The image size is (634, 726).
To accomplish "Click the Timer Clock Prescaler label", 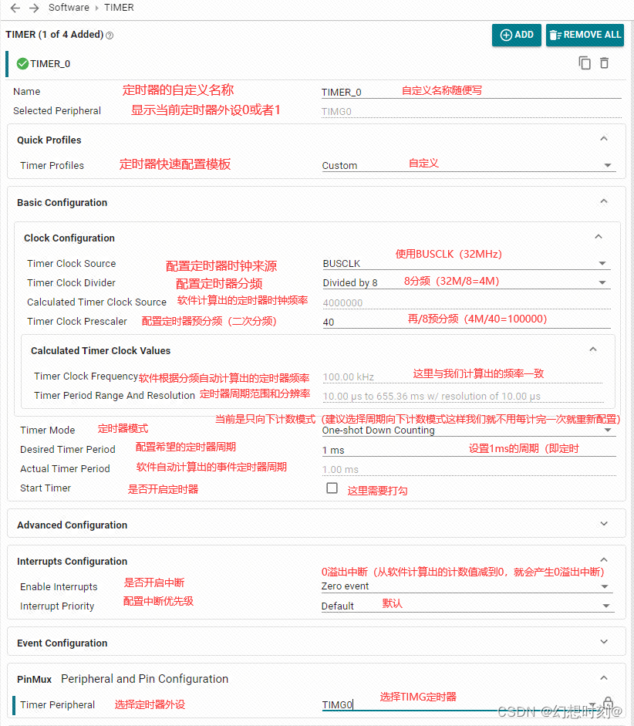I will [77, 321].
